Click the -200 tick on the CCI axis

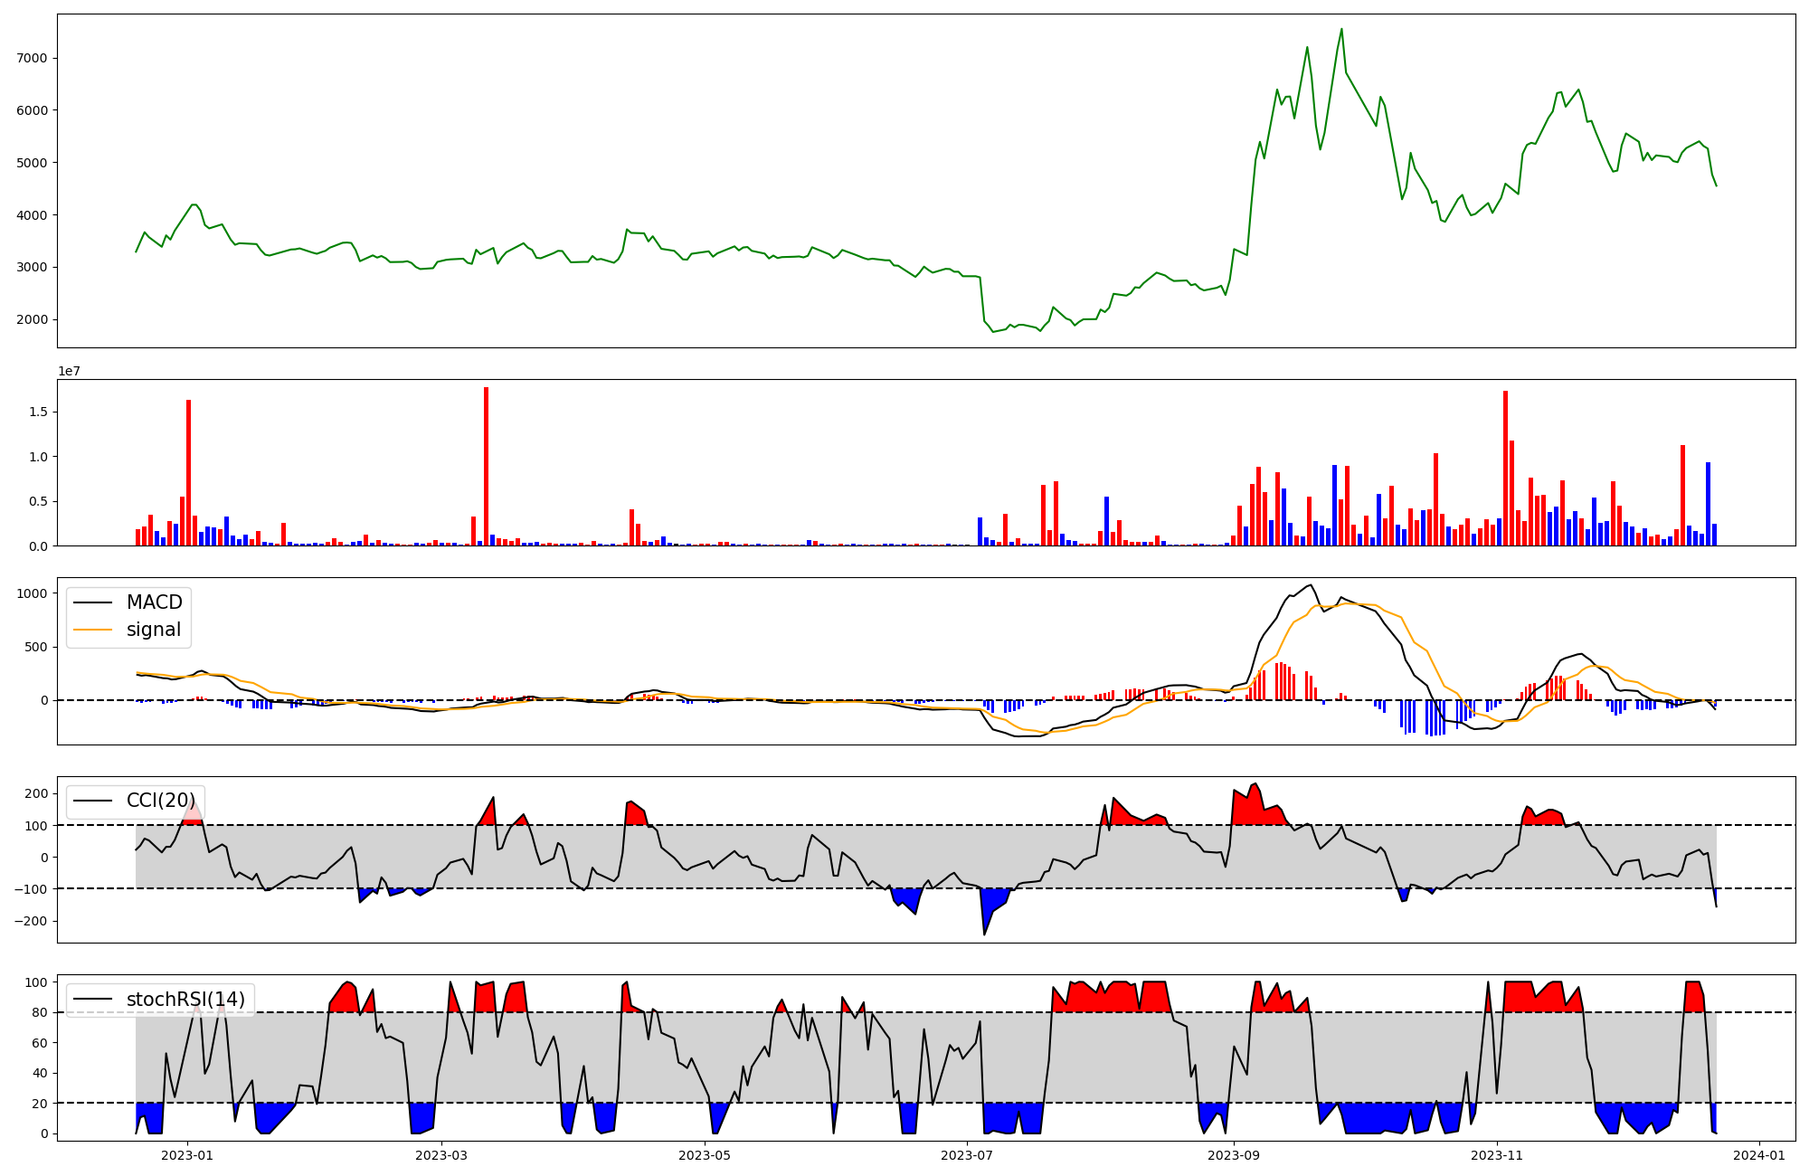[x=32, y=921]
